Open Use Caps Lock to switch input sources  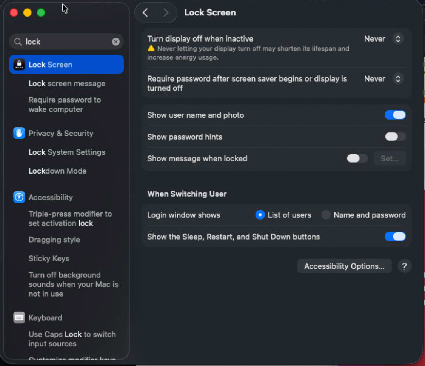[72, 339]
